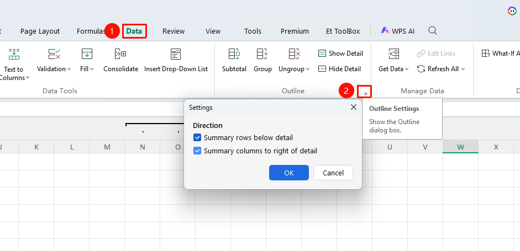Expand the Ungroup dropdown arrow
The width and height of the screenshot is (520, 251).
click(x=308, y=69)
